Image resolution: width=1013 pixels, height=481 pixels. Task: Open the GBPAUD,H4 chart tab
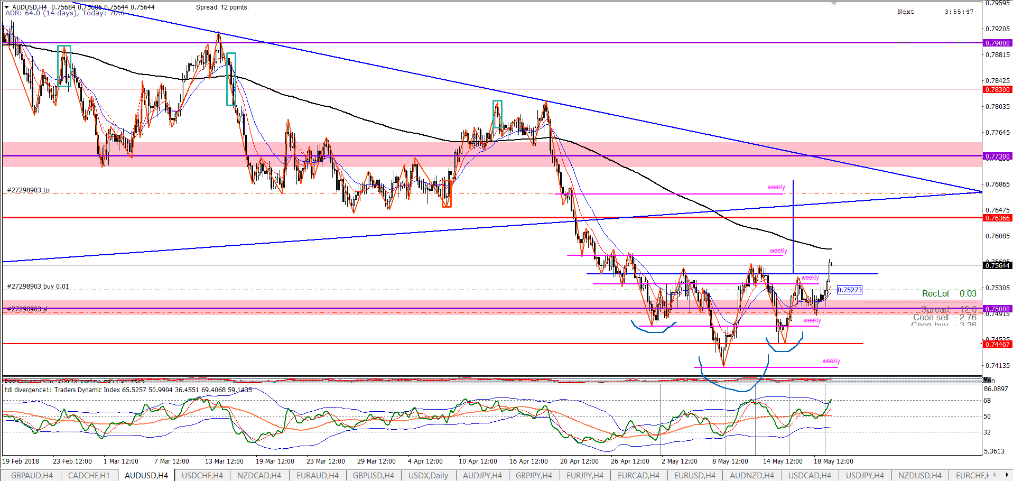[32, 476]
